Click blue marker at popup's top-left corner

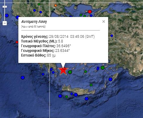17,17
